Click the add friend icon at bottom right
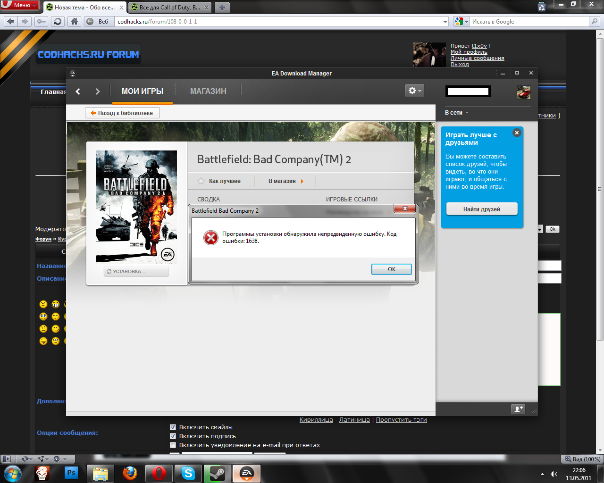This screenshot has width=604, height=483. (518, 409)
